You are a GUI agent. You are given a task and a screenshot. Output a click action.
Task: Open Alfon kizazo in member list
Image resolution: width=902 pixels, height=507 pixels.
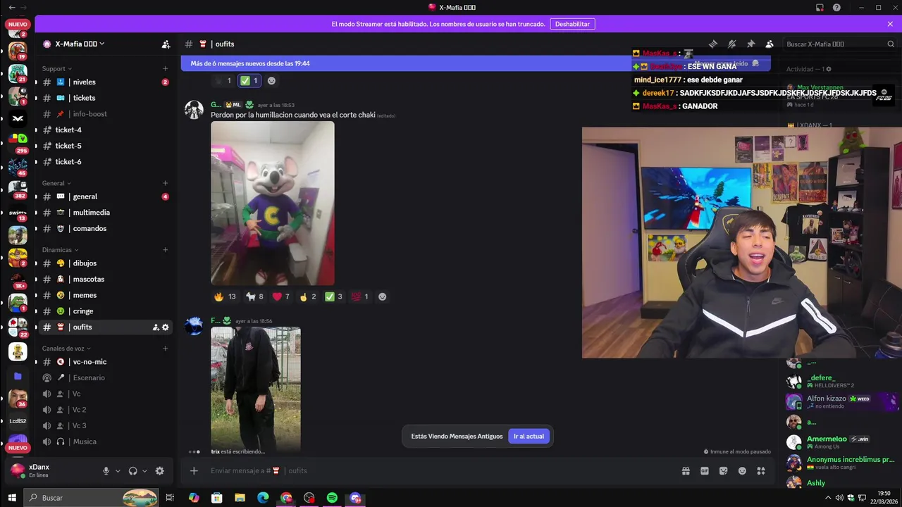click(842, 401)
